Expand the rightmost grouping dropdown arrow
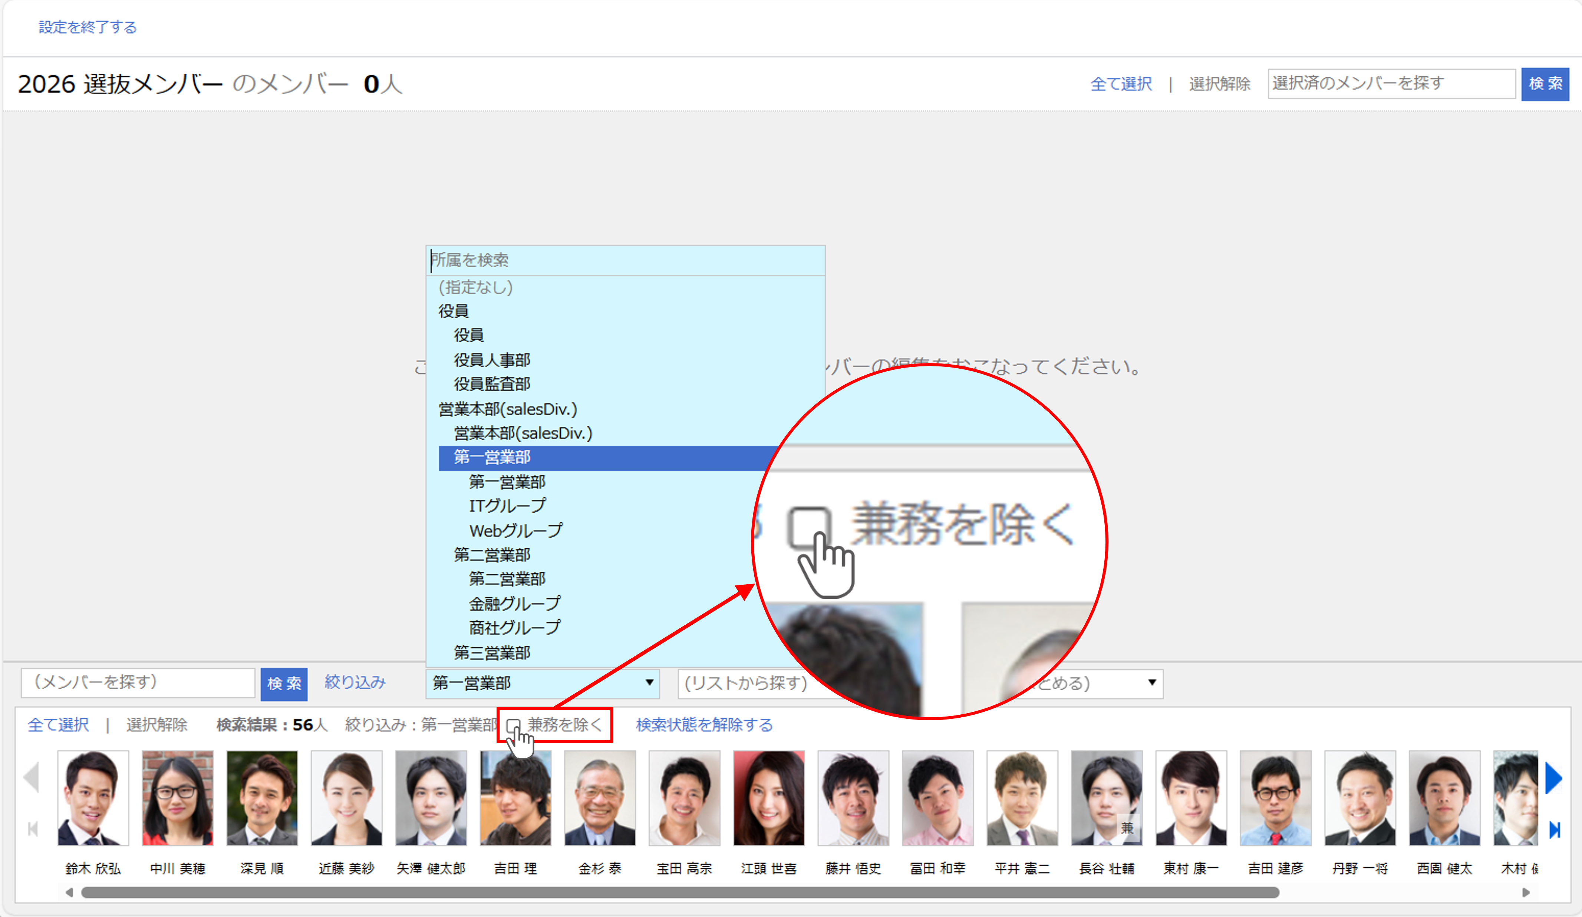This screenshot has height=917, width=1582. tap(1151, 682)
